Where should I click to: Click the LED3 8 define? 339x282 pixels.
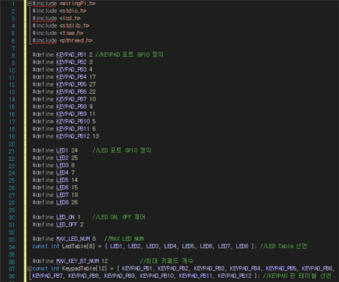click(53, 165)
